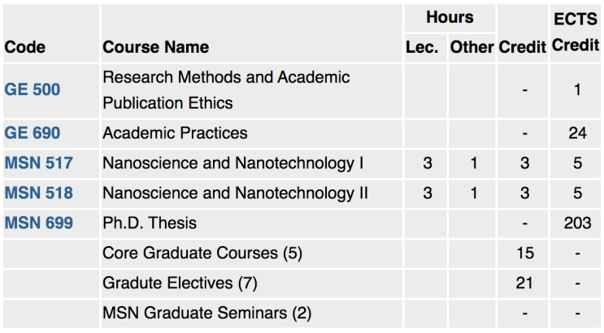The height and width of the screenshot is (333, 604).
Task: Click Nanoscience and Nanotechnology II course name
Action: [x=236, y=193]
